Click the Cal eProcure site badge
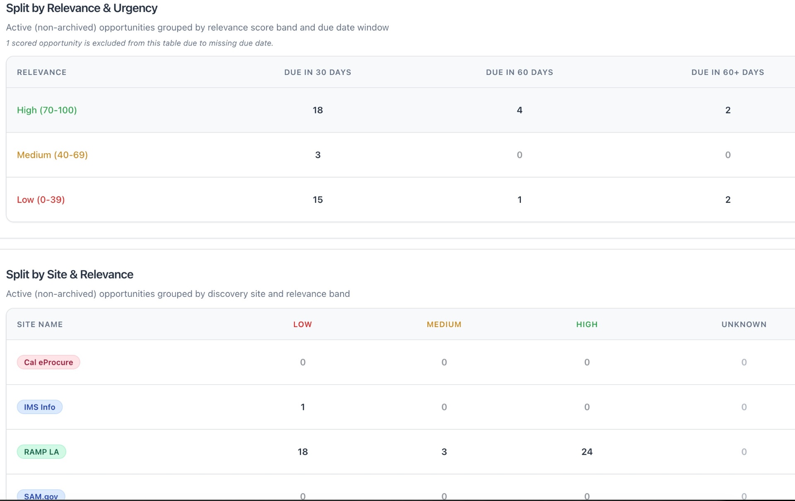 (x=48, y=362)
